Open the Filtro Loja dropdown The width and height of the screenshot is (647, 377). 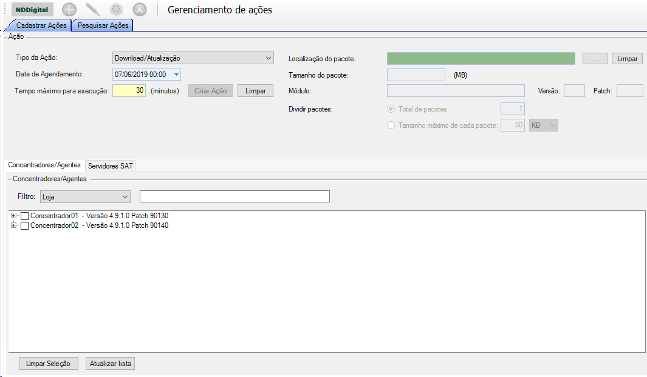click(x=86, y=197)
